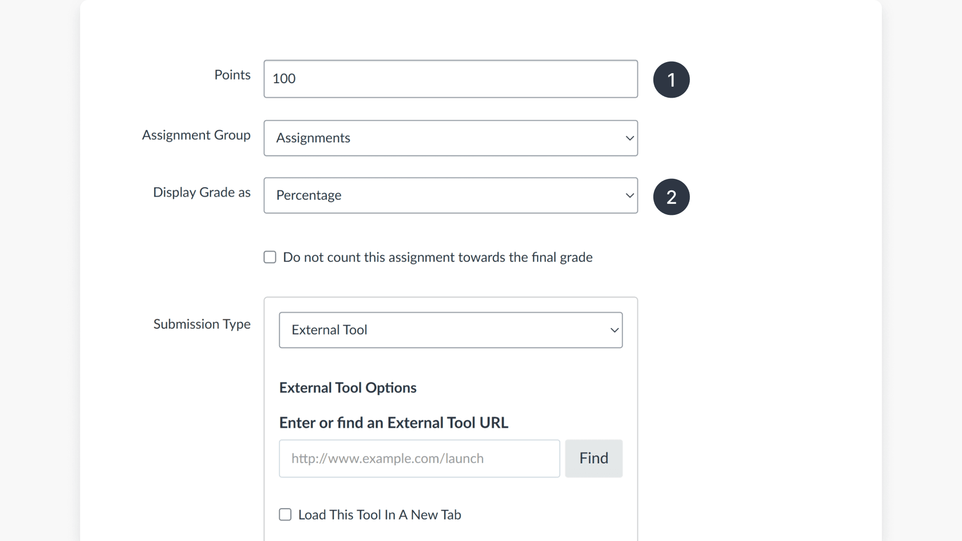The height and width of the screenshot is (541, 962).
Task: Click the Enter or find External Tool URL label
Action: pyautogui.click(x=393, y=422)
